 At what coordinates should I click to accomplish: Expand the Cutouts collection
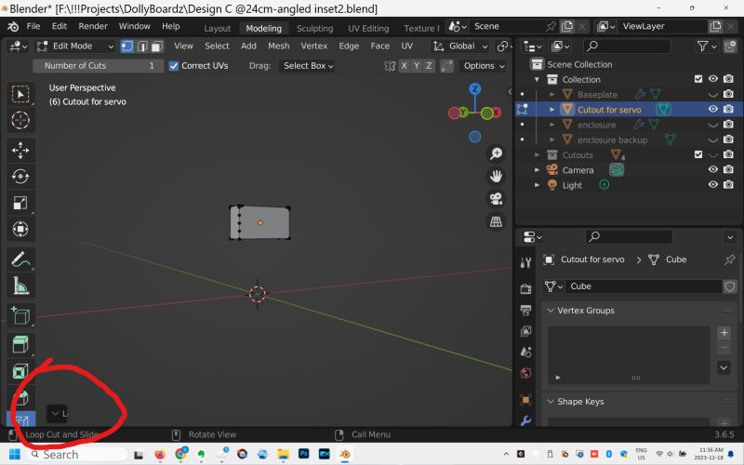coord(538,154)
